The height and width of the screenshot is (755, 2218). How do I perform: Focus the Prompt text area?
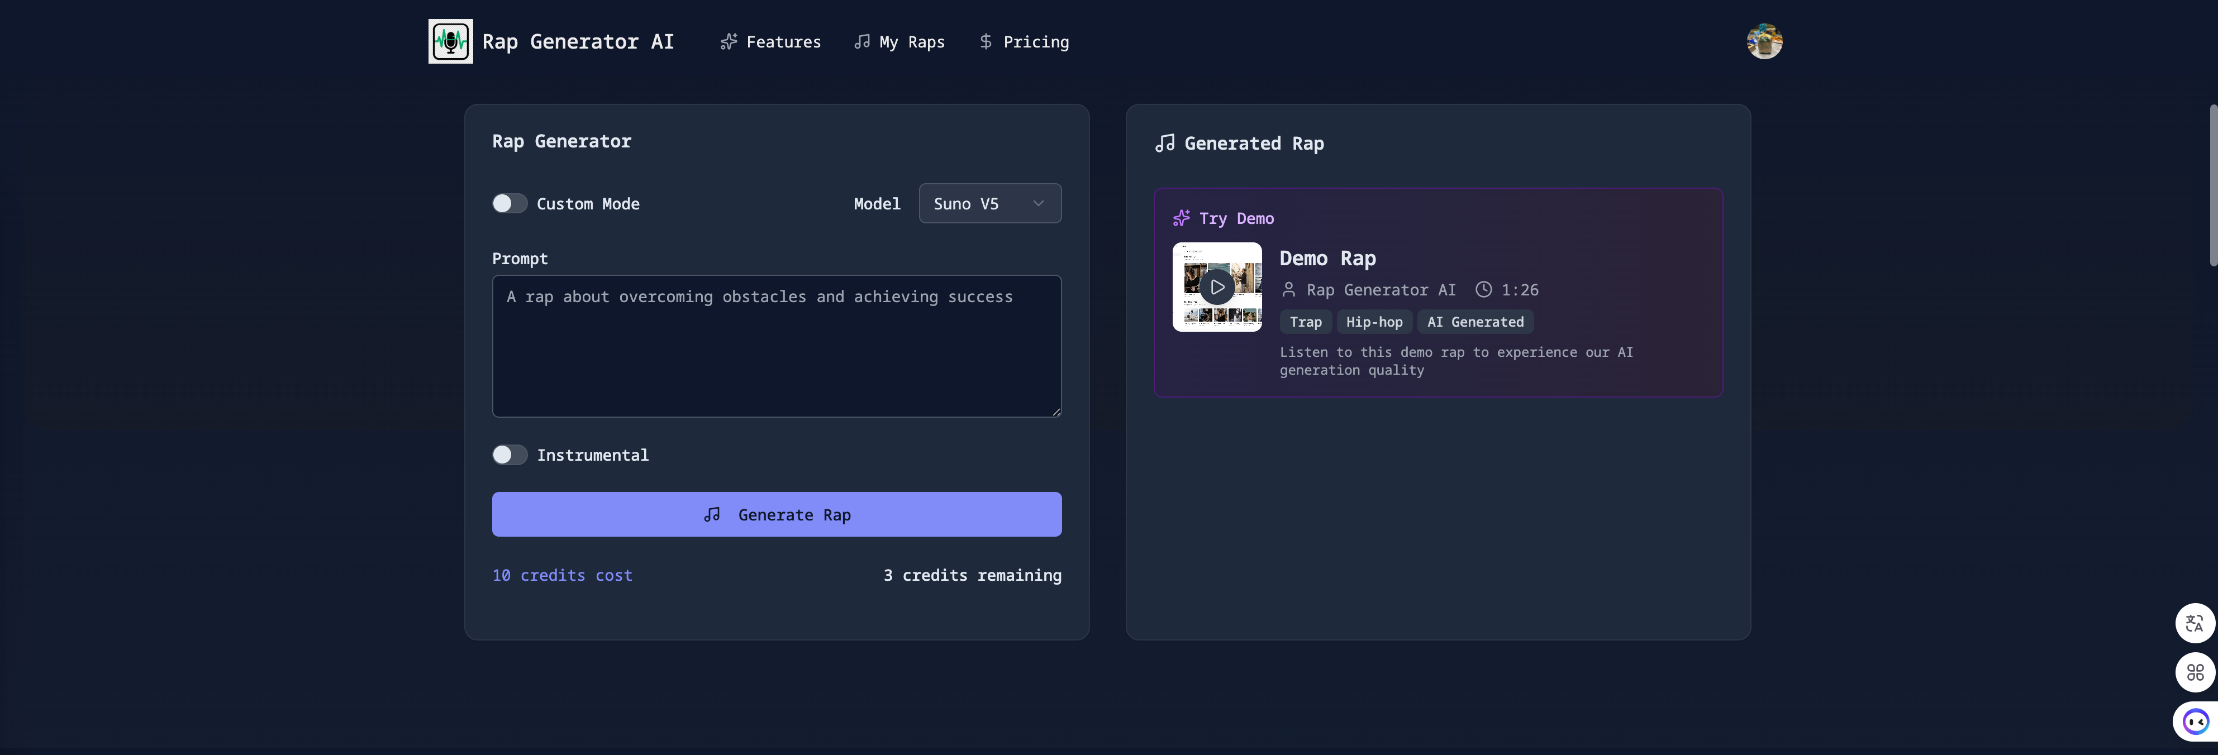[x=776, y=346]
